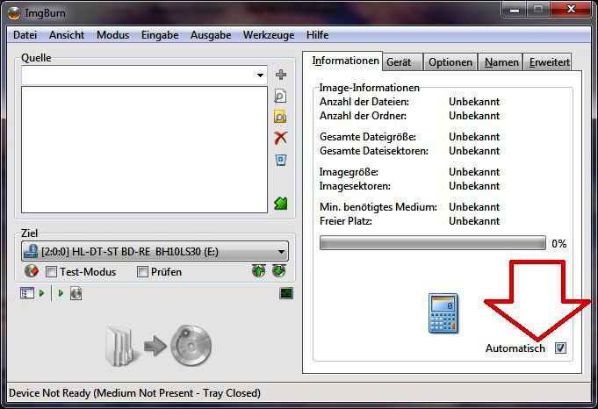Open the Eingabe menu
The width and height of the screenshot is (598, 409).
[x=160, y=35]
